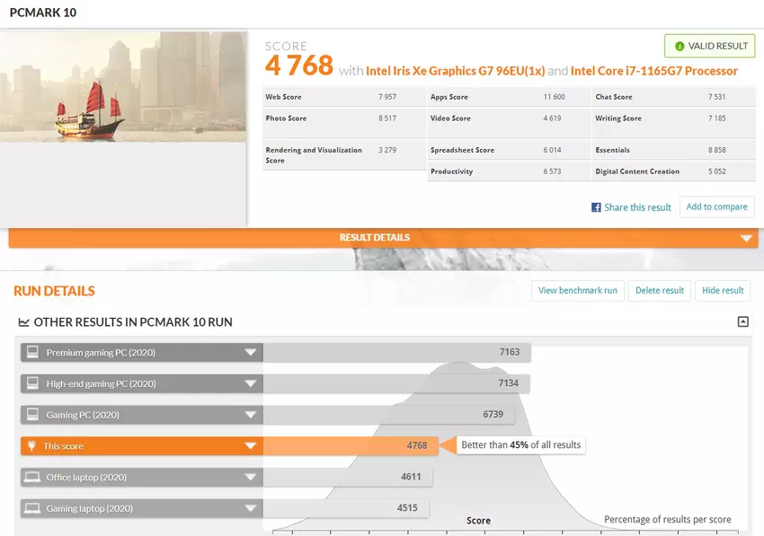Click the laptop icon on Office laptop row

point(32,478)
